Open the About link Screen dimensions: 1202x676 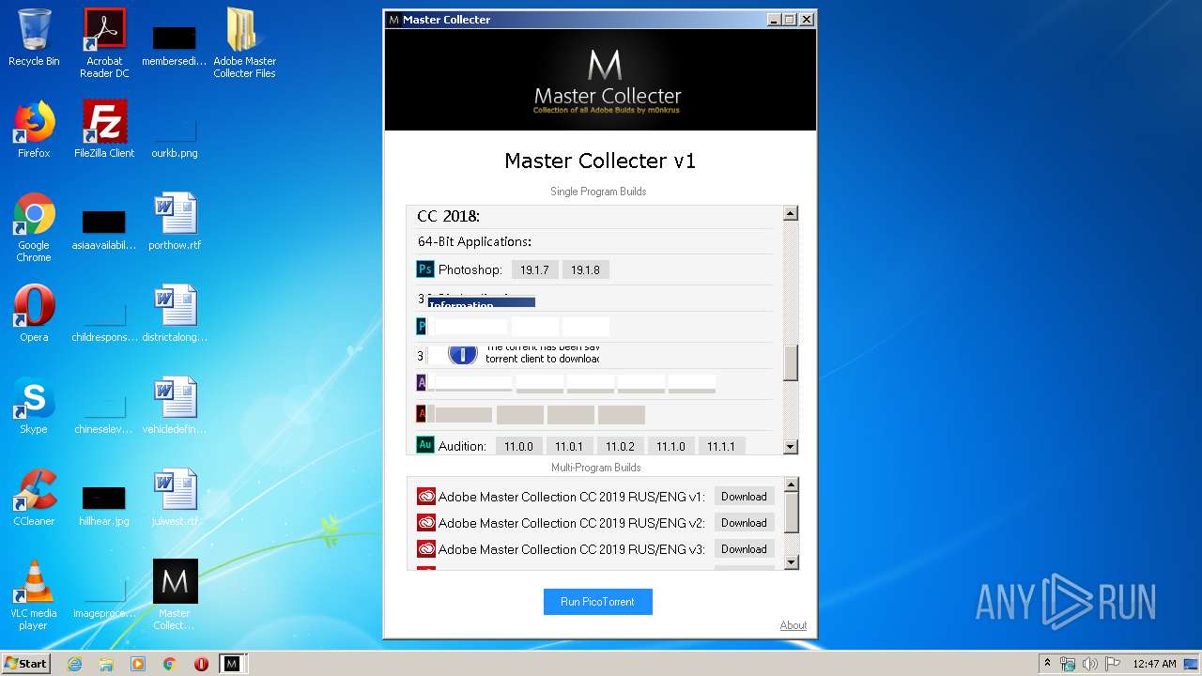point(793,625)
